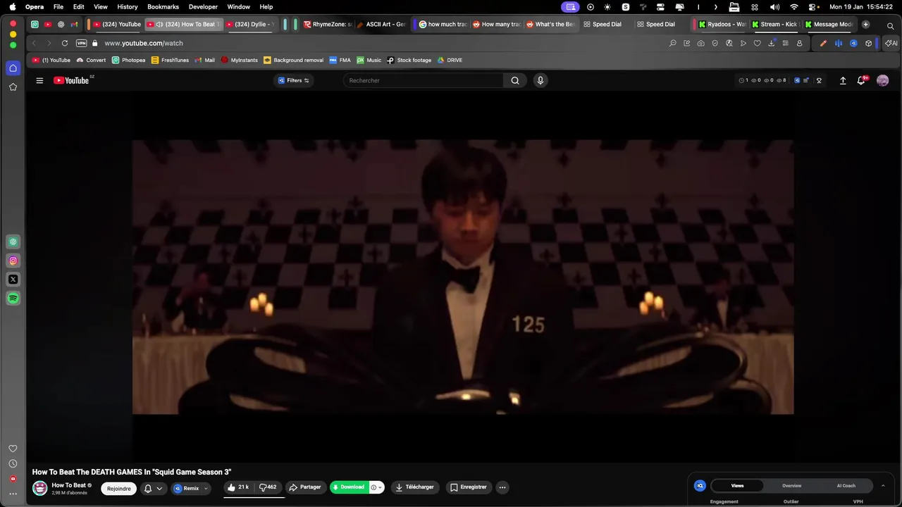902x507 pixels.
Task: Open ChatGPT in the Opera sidebar
Action: pos(13,242)
